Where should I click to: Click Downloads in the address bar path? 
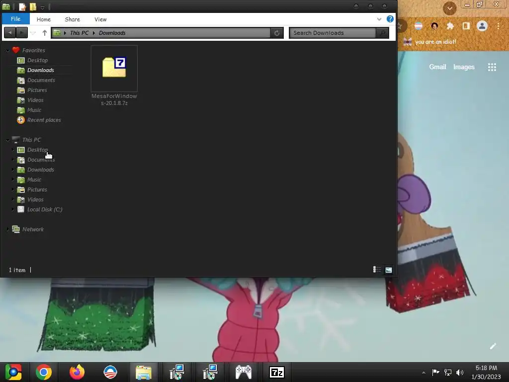(112, 33)
